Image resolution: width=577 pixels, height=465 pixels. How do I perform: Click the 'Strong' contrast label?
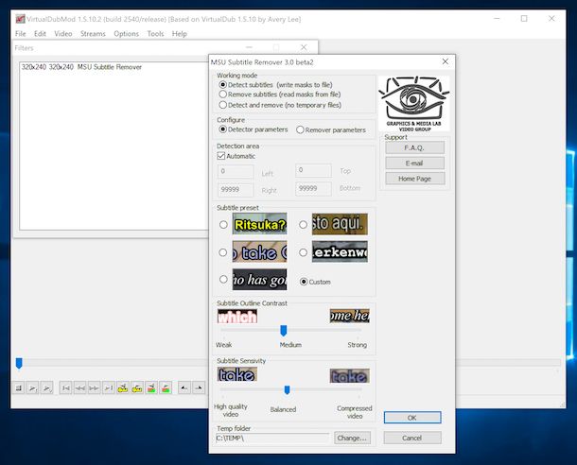[x=358, y=345]
